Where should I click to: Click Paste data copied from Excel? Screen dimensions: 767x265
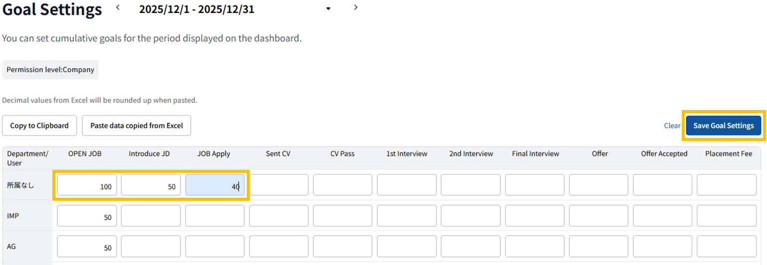tap(137, 126)
